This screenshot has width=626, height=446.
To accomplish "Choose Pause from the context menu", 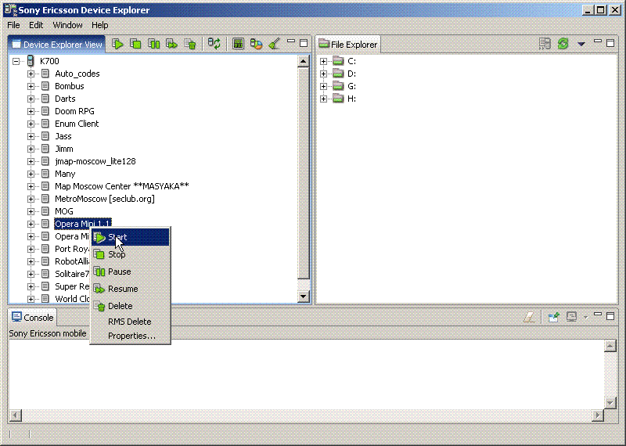I will [130, 272].
